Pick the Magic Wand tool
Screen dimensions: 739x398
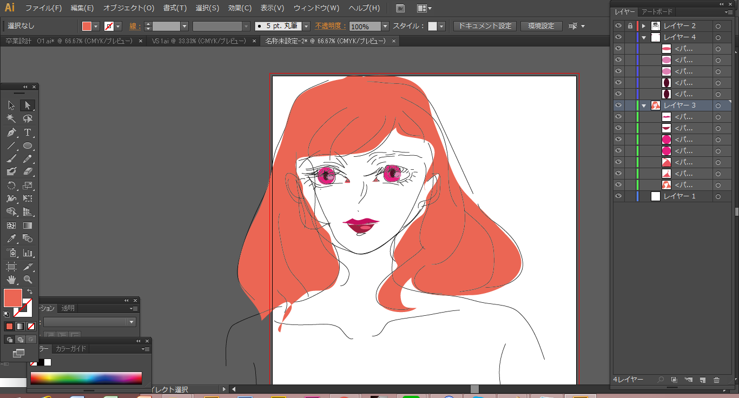click(11, 118)
